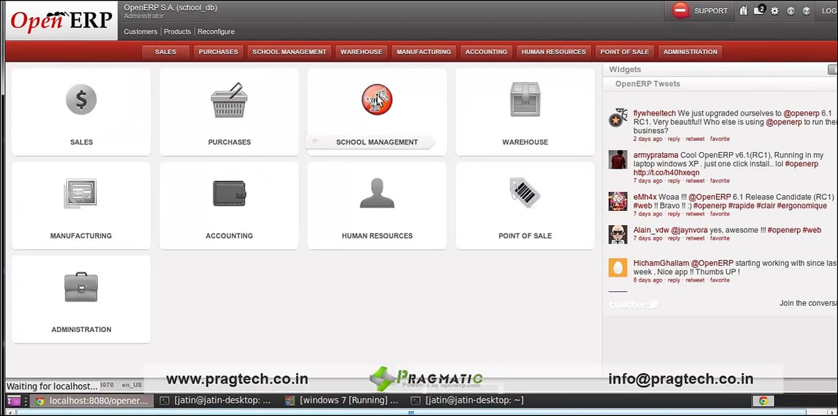
Task: Click Chrome icon in system tray
Action: (763, 400)
